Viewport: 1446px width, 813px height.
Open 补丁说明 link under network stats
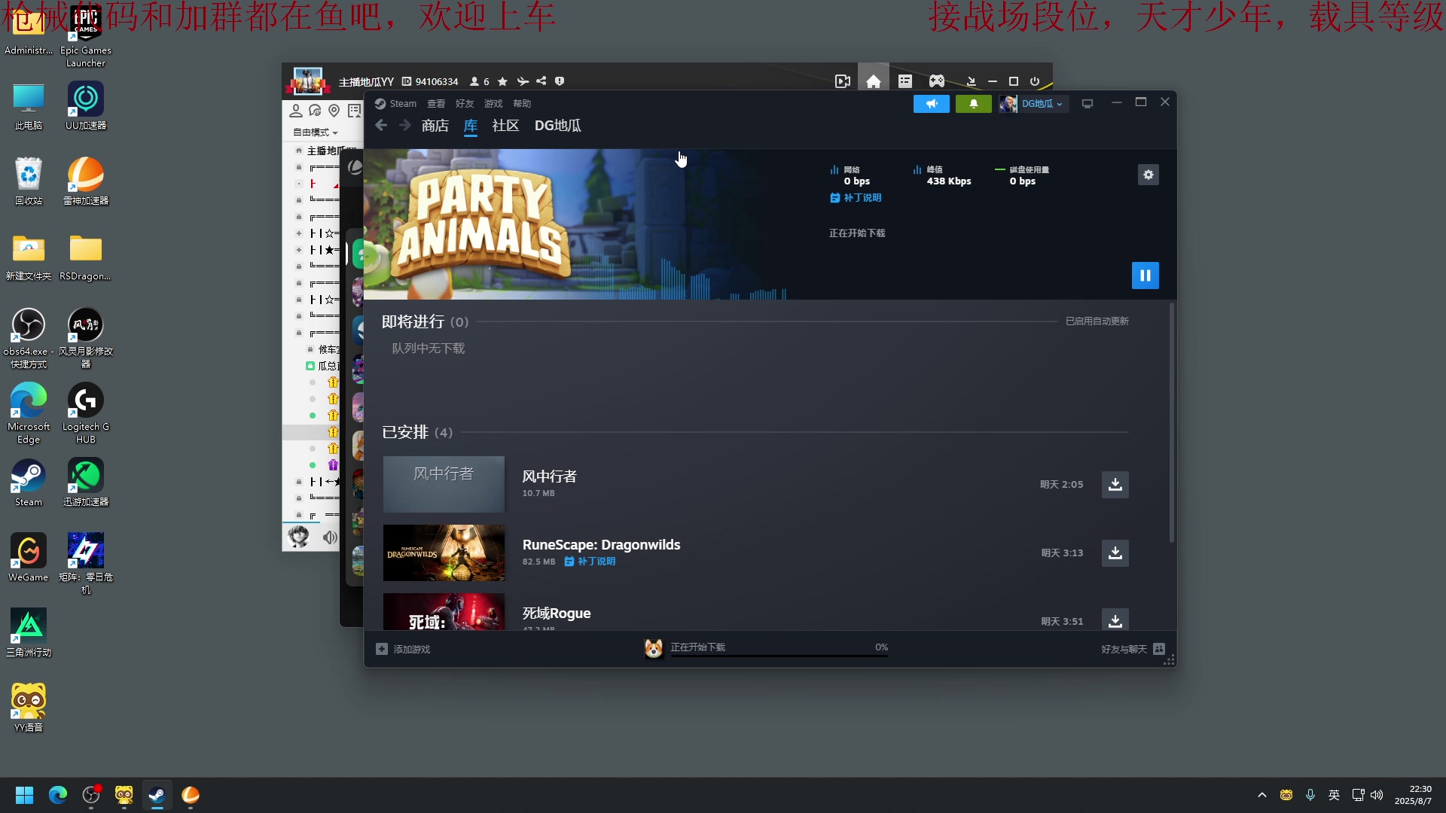856,198
